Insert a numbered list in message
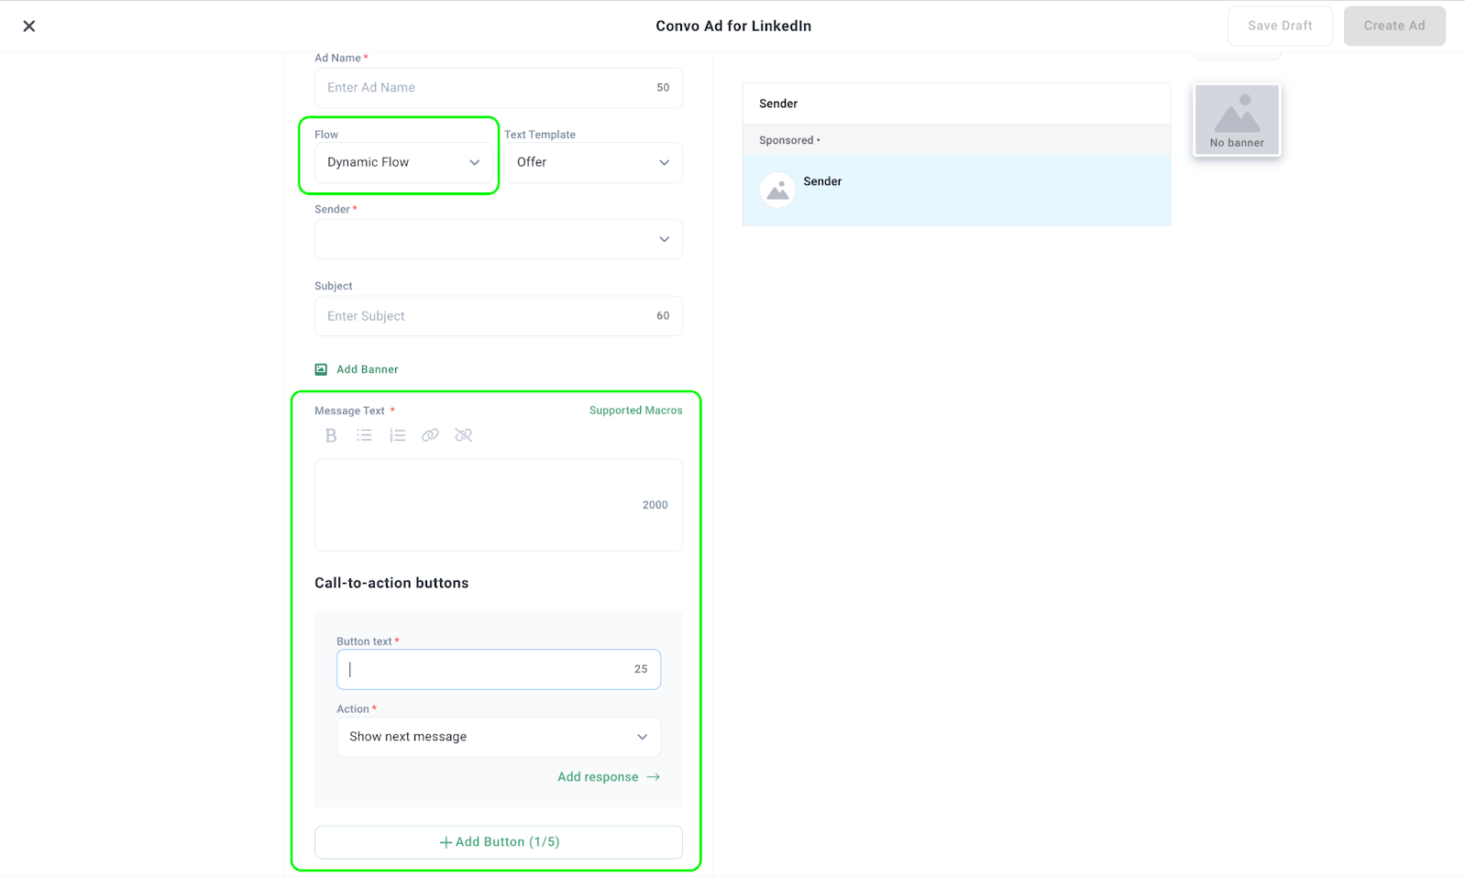The height and width of the screenshot is (877, 1465). coord(397,435)
